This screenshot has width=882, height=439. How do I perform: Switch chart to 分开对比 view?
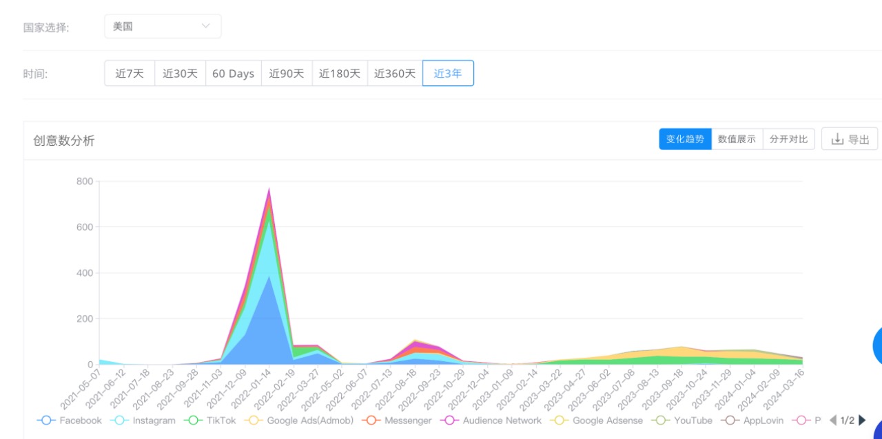pos(788,139)
